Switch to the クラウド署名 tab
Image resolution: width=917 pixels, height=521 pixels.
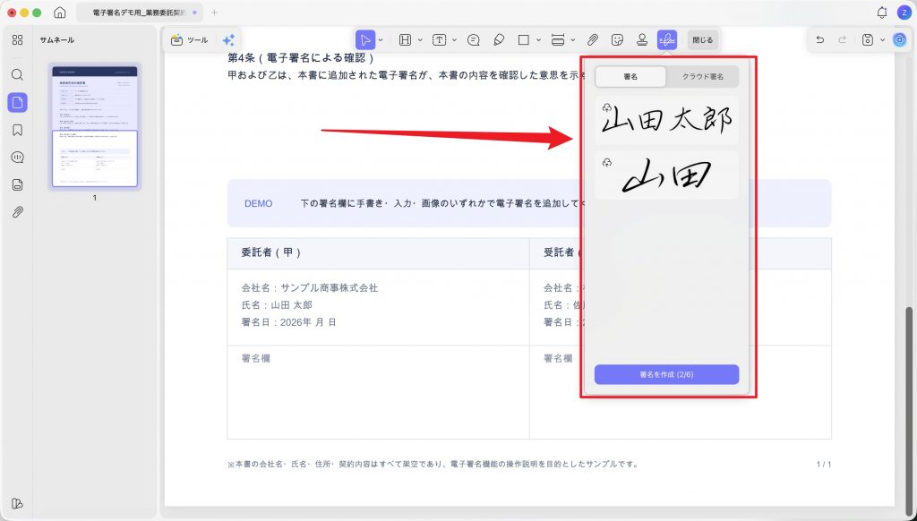702,77
